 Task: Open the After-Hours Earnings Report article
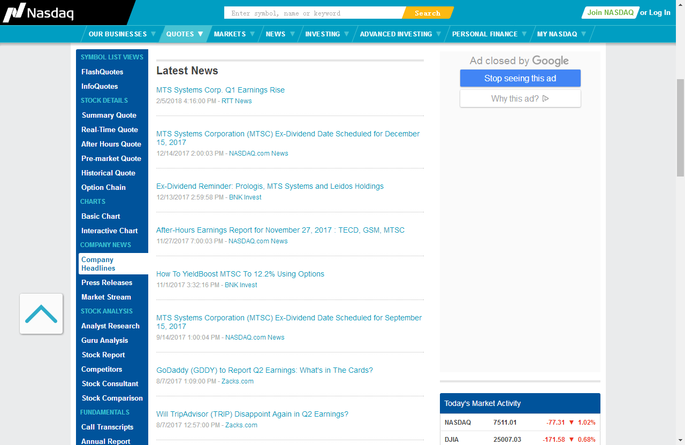click(x=280, y=230)
